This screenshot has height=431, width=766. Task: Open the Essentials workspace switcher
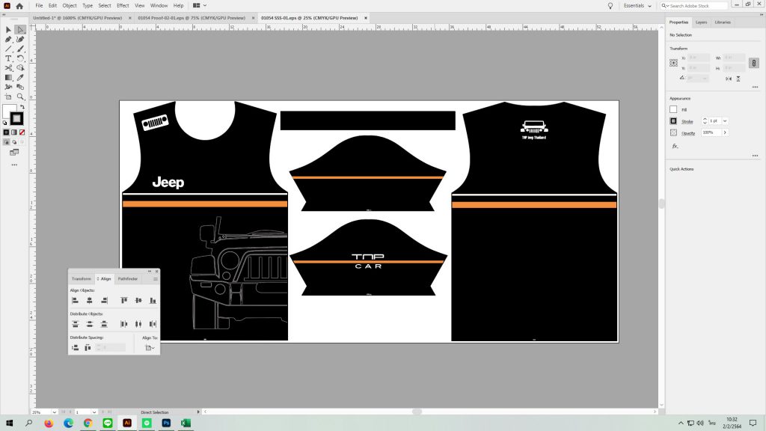pos(637,6)
